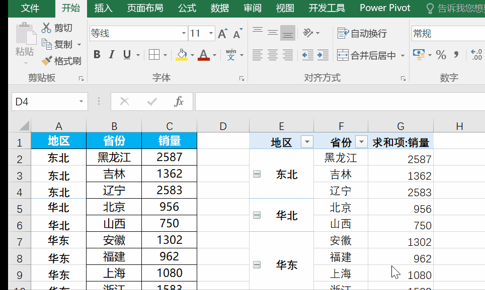Decrease the indent
Image resolution: width=485 pixels, height=290 pixels.
click(x=308, y=55)
